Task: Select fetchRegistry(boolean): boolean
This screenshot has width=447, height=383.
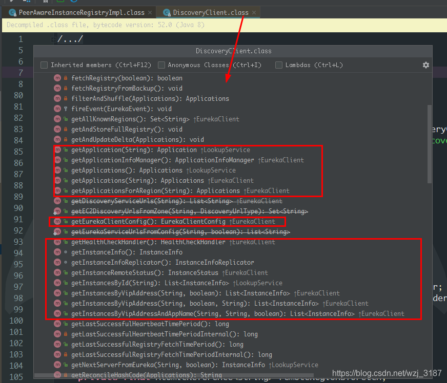Action: click(127, 78)
